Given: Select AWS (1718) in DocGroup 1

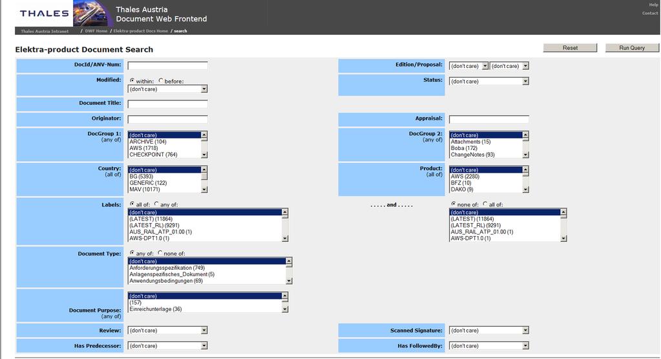Looking at the screenshot, I should 164,148.
